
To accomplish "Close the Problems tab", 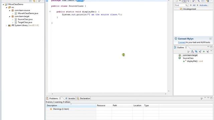I will pos(60,98).
